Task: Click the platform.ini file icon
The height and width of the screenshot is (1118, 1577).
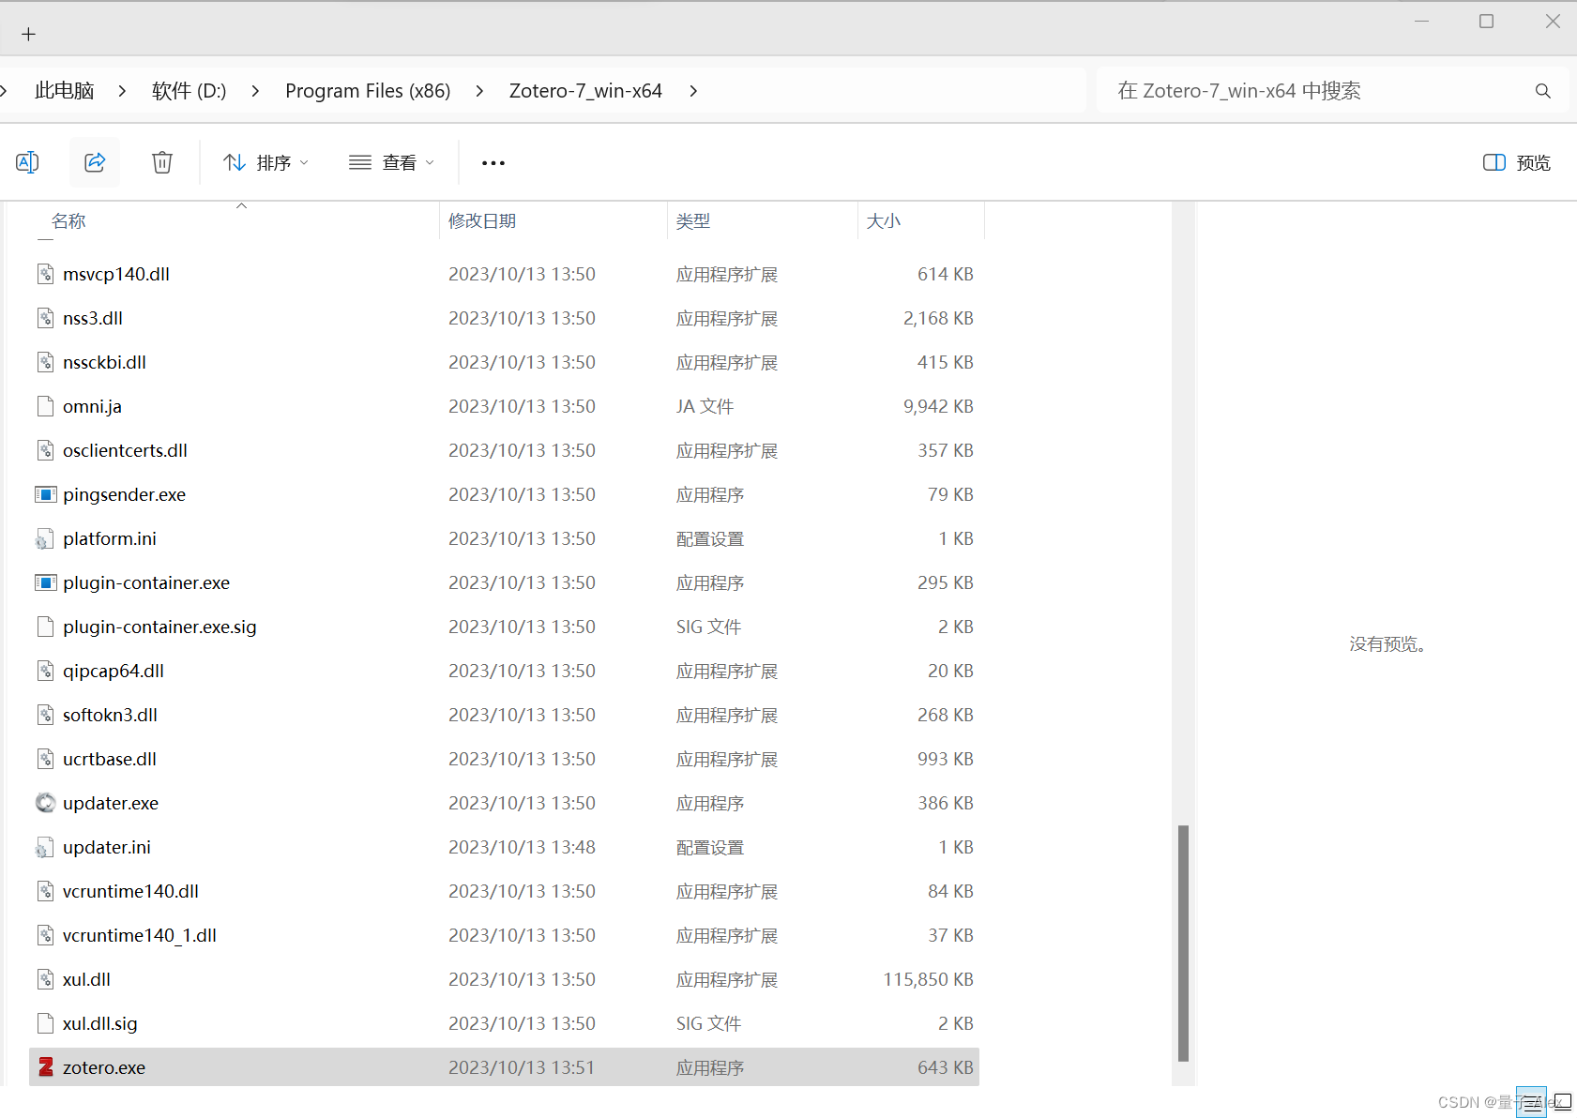Action: (x=45, y=538)
